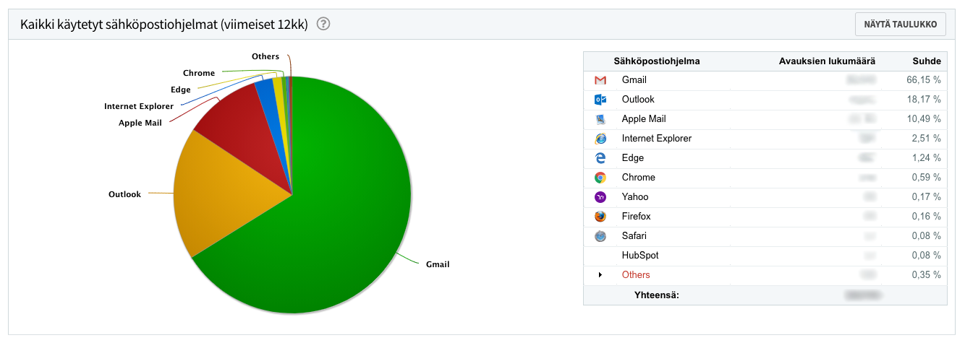
Task: Select the Gmail name in table
Action: point(634,80)
